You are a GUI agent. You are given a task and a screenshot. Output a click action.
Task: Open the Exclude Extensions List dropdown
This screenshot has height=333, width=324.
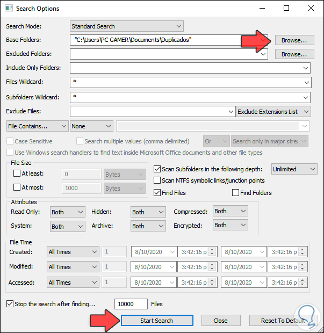(x=273, y=112)
